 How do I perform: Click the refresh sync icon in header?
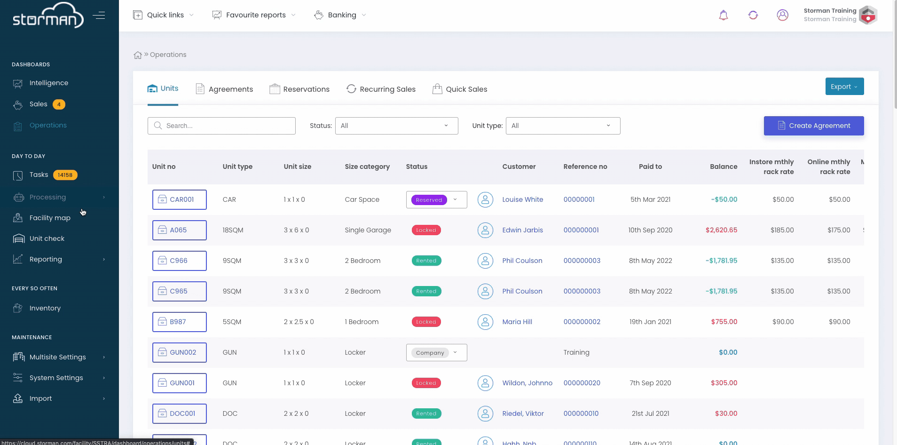click(753, 16)
